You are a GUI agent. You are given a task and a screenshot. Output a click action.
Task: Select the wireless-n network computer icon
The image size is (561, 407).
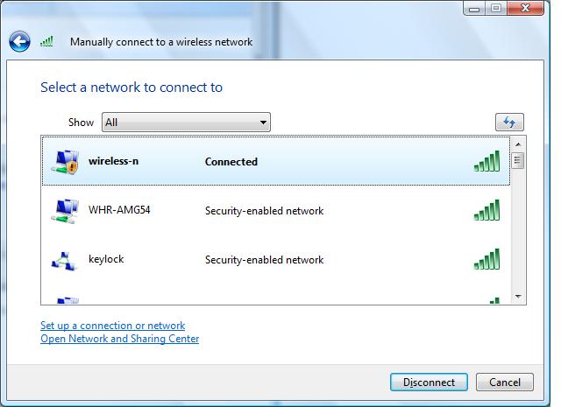click(65, 162)
